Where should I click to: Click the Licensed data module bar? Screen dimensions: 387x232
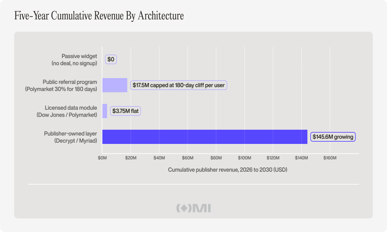[x=105, y=111]
